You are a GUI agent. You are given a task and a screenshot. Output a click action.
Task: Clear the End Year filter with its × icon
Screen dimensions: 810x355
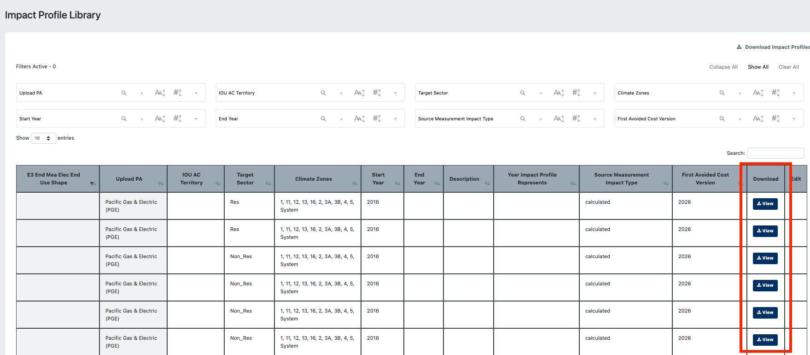click(x=341, y=119)
